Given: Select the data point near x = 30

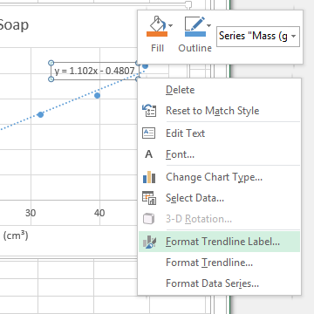Looking at the screenshot, I should click(x=41, y=115).
